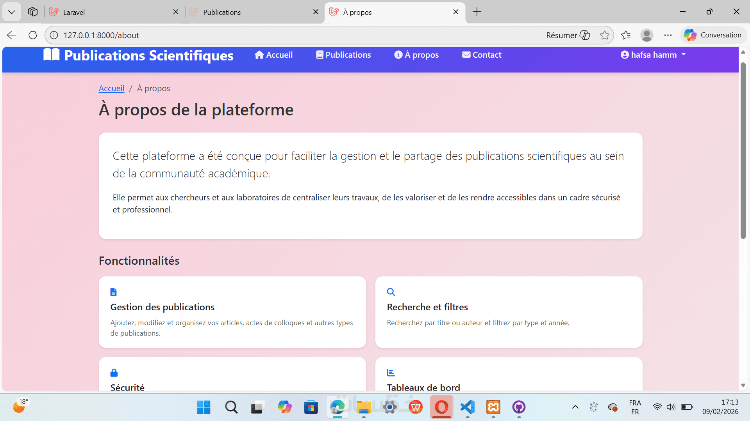Click the Accueil breadcrumb link
Image resolution: width=750 pixels, height=421 pixels.
point(111,88)
